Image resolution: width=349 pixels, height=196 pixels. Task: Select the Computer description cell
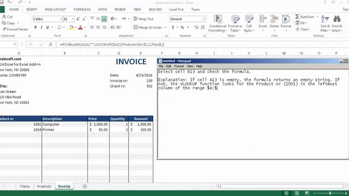point(64,124)
